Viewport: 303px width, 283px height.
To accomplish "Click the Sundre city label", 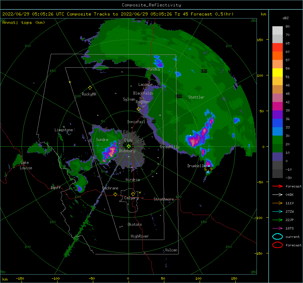I will coord(102,140).
